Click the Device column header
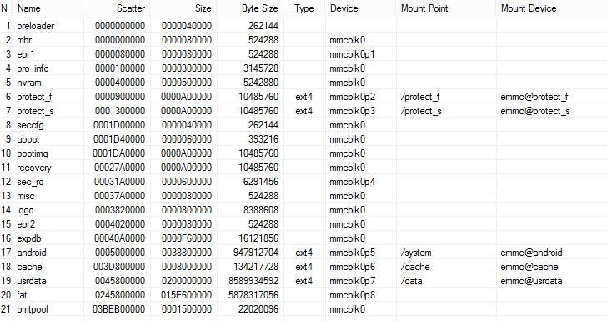This screenshot has width=607, height=321. (x=344, y=8)
